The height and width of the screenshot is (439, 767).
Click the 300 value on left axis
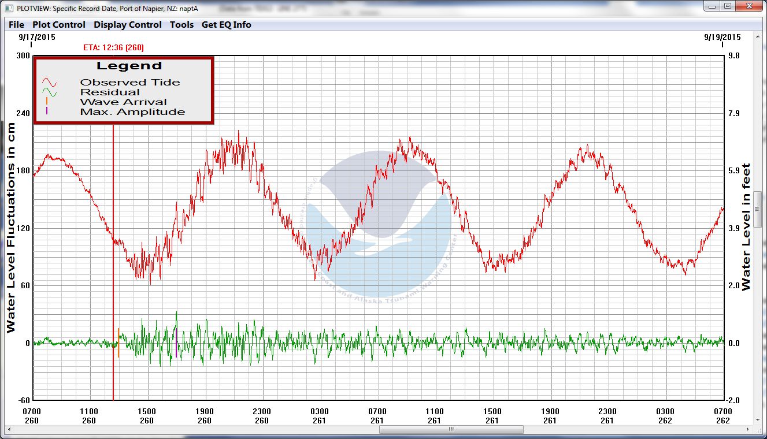point(22,55)
